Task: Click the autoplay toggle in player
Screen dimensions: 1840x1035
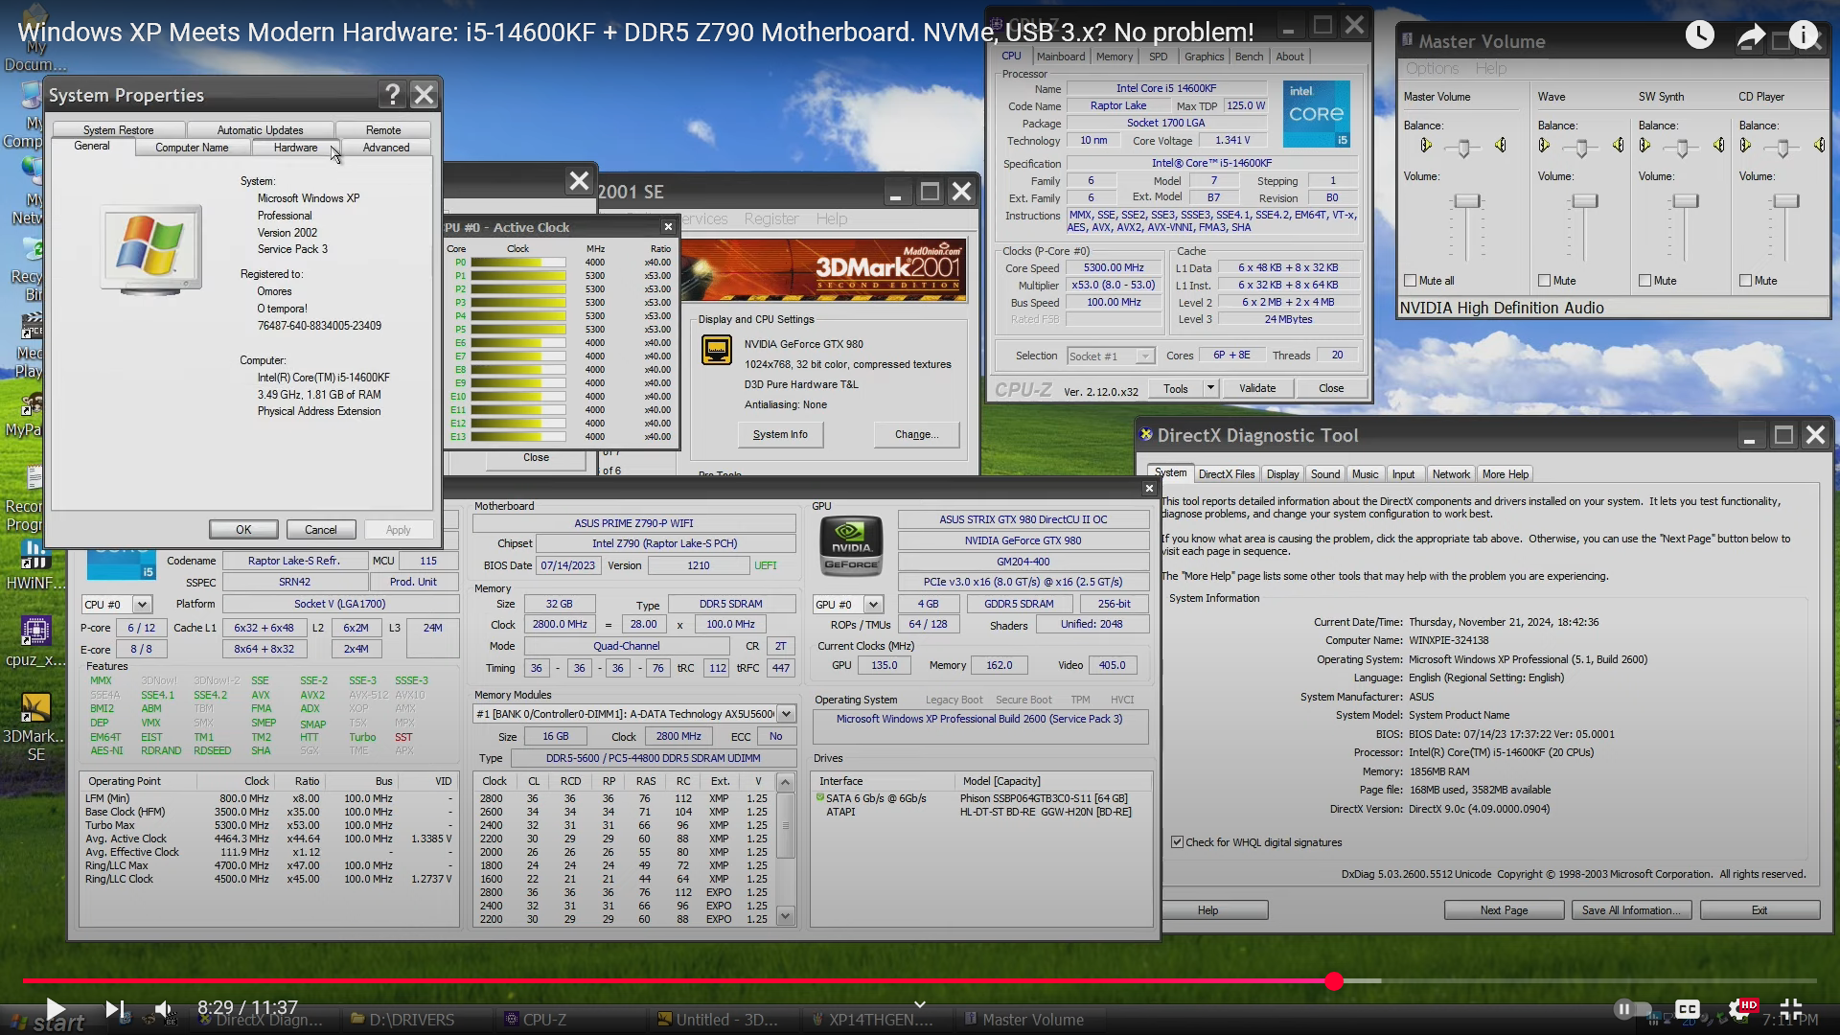Action: 1631,1008
